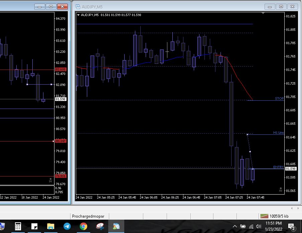Open the Wi-Fi network status icon

pos(251,226)
